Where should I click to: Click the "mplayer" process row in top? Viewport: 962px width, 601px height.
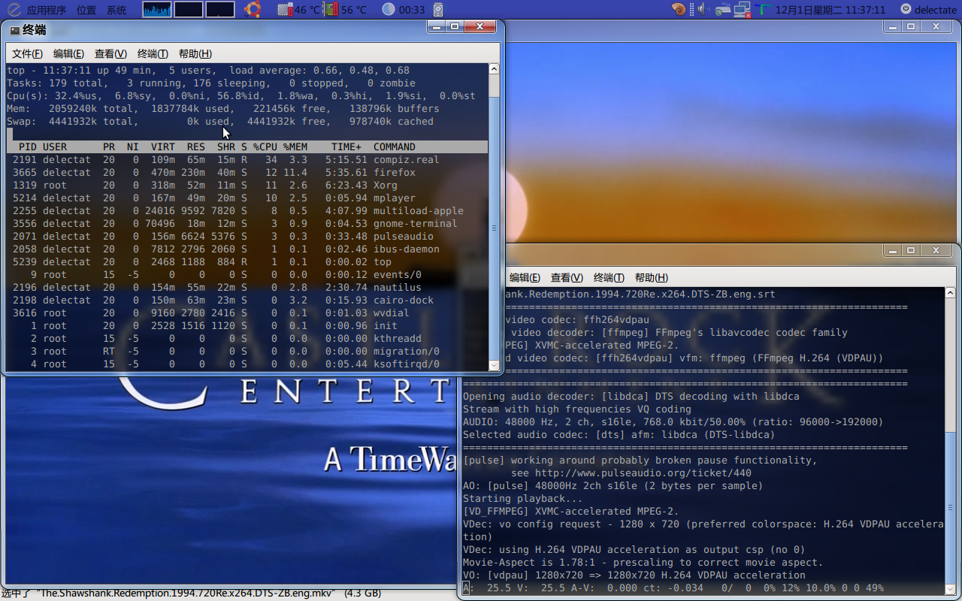pyautogui.click(x=247, y=198)
